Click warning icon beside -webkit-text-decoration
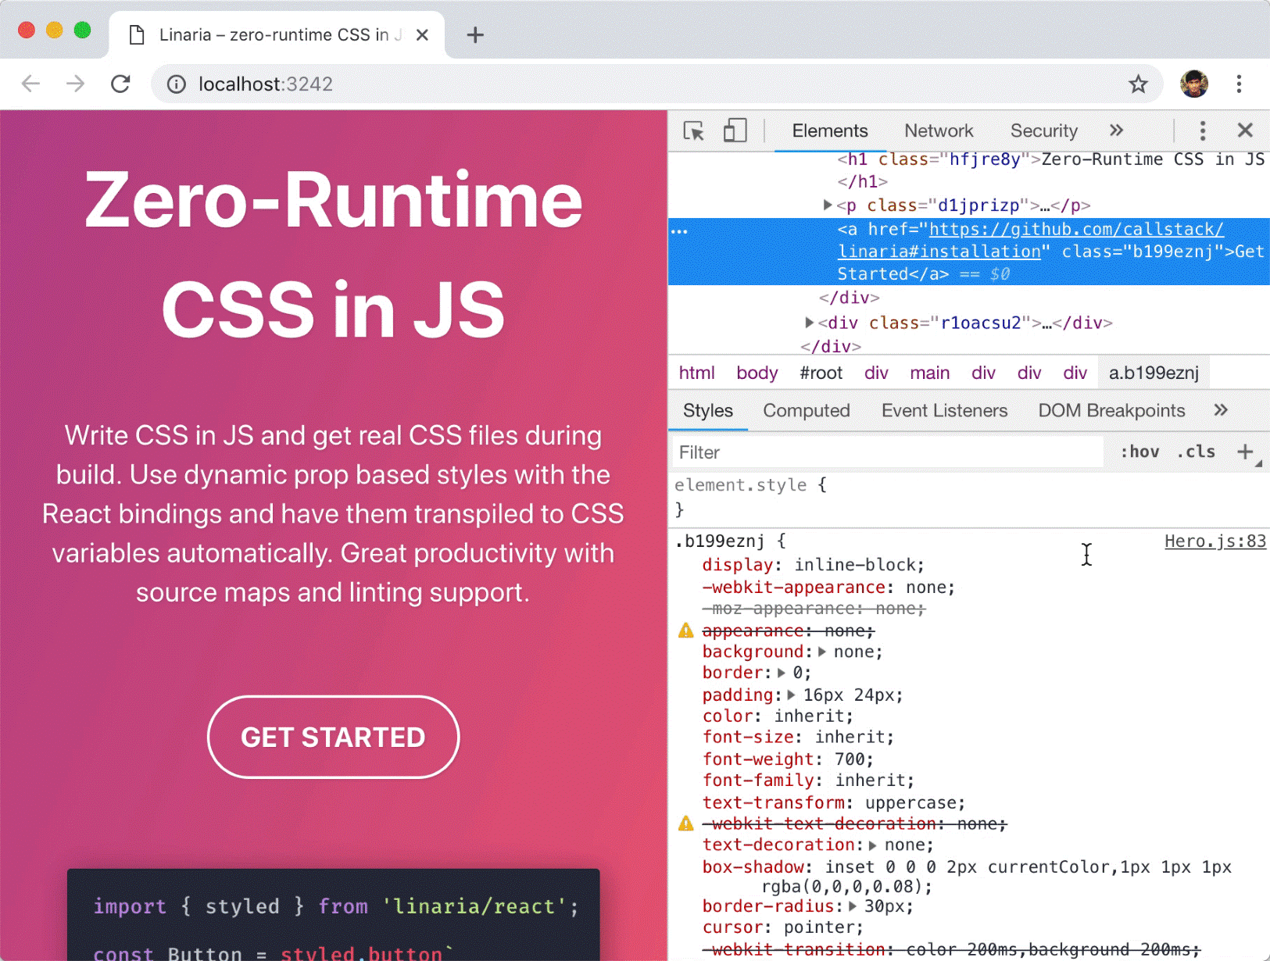This screenshot has height=961, width=1270. pos(685,823)
